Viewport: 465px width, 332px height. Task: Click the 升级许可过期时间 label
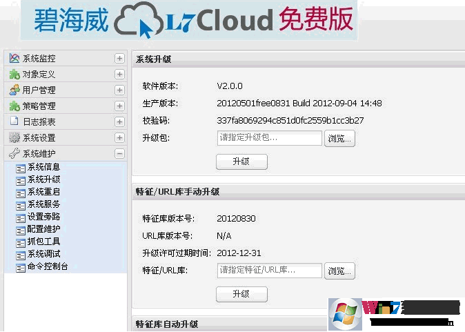click(x=177, y=253)
